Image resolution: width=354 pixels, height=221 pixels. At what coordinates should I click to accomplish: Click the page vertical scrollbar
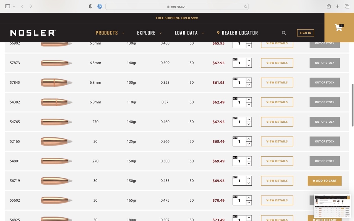[x=352, y=105]
